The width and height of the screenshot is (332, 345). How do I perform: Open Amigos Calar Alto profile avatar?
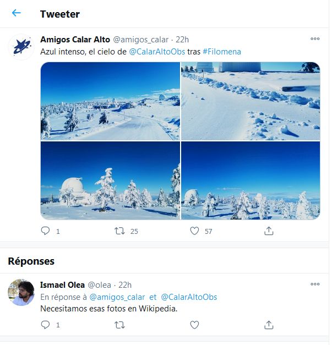point(21,47)
